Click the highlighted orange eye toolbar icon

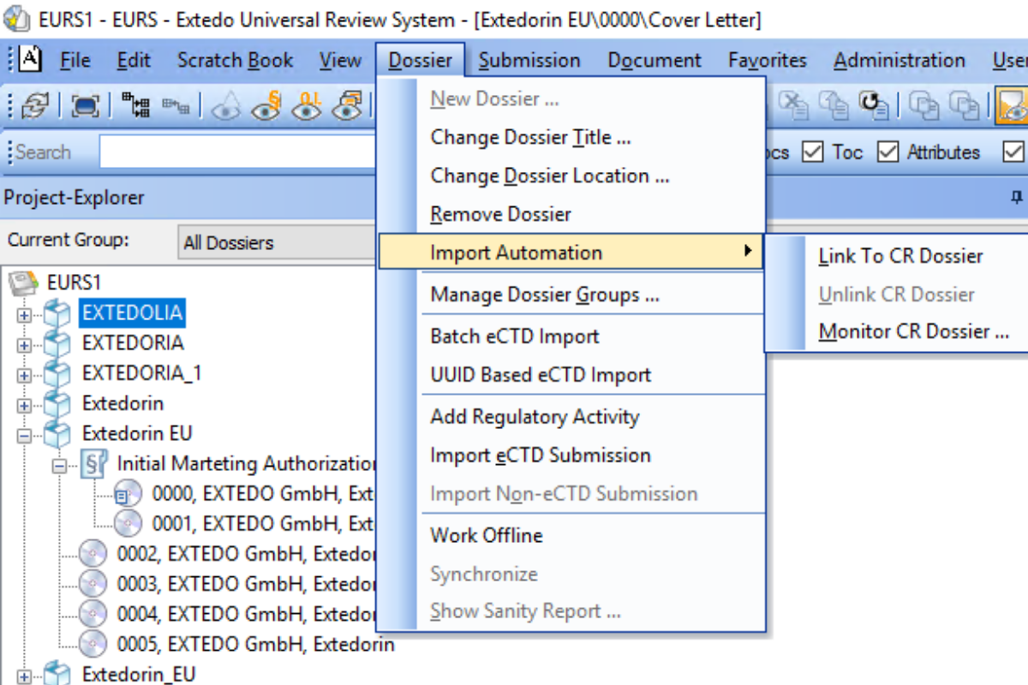tap(1013, 105)
